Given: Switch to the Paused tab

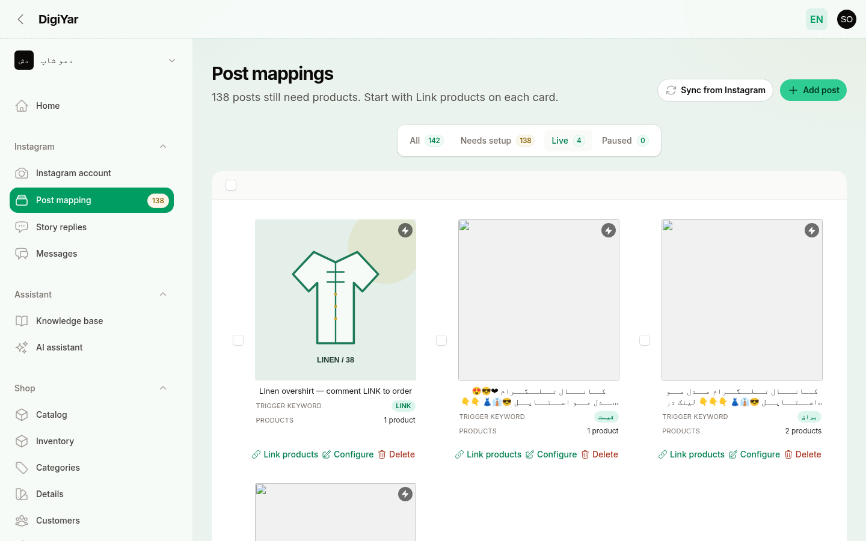Looking at the screenshot, I should (625, 141).
